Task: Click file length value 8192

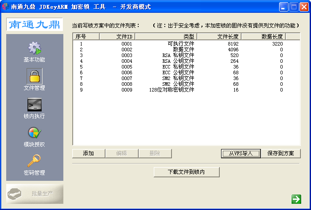Action: coord(233,44)
